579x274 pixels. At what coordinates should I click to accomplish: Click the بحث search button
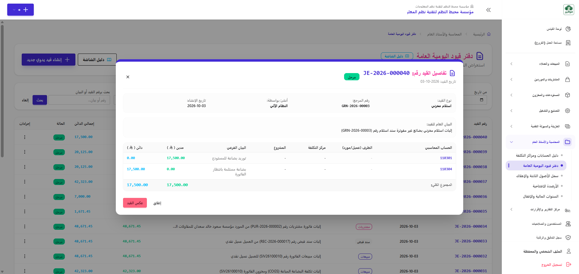coord(40,100)
